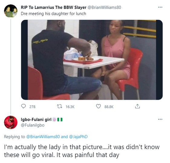Open the restaurant photo in the tweet
Image resolution: width=170 pixels, height=163 pixels.
[x=92, y=60]
